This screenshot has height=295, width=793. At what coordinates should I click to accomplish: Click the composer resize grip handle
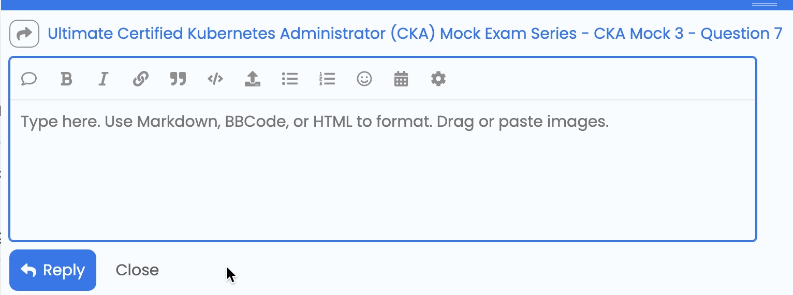[765, 5]
